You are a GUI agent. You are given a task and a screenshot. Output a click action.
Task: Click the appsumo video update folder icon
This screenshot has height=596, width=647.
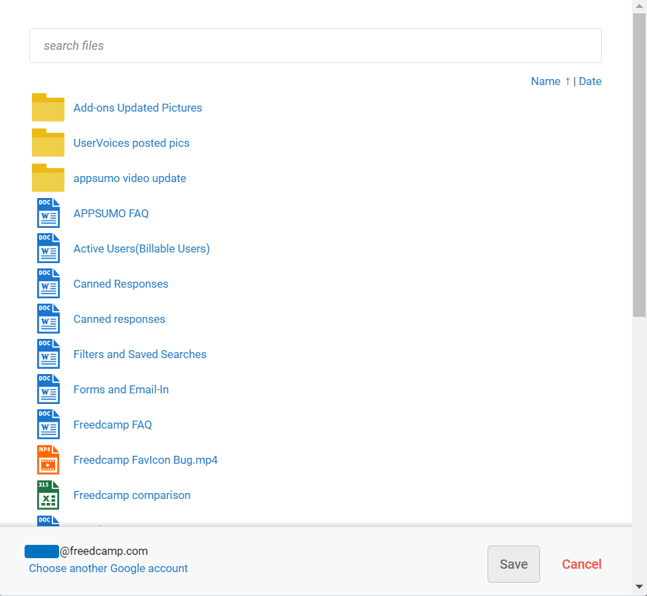(48, 178)
